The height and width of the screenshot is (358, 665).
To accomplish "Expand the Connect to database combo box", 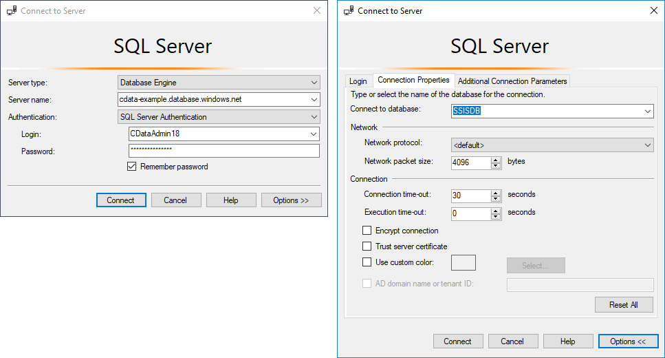I will [x=648, y=112].
